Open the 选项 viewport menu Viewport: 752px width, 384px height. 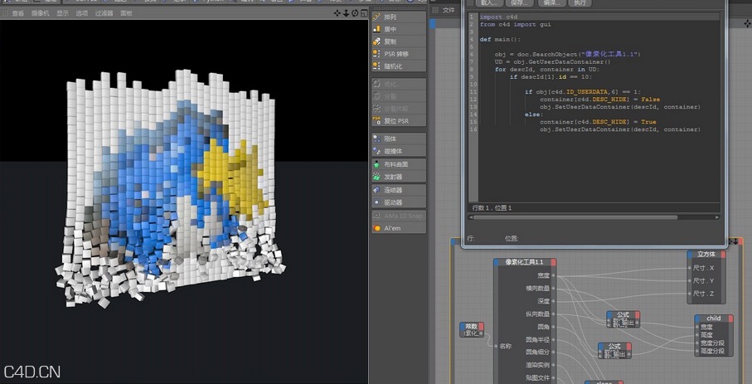click(x=82, y=13)
